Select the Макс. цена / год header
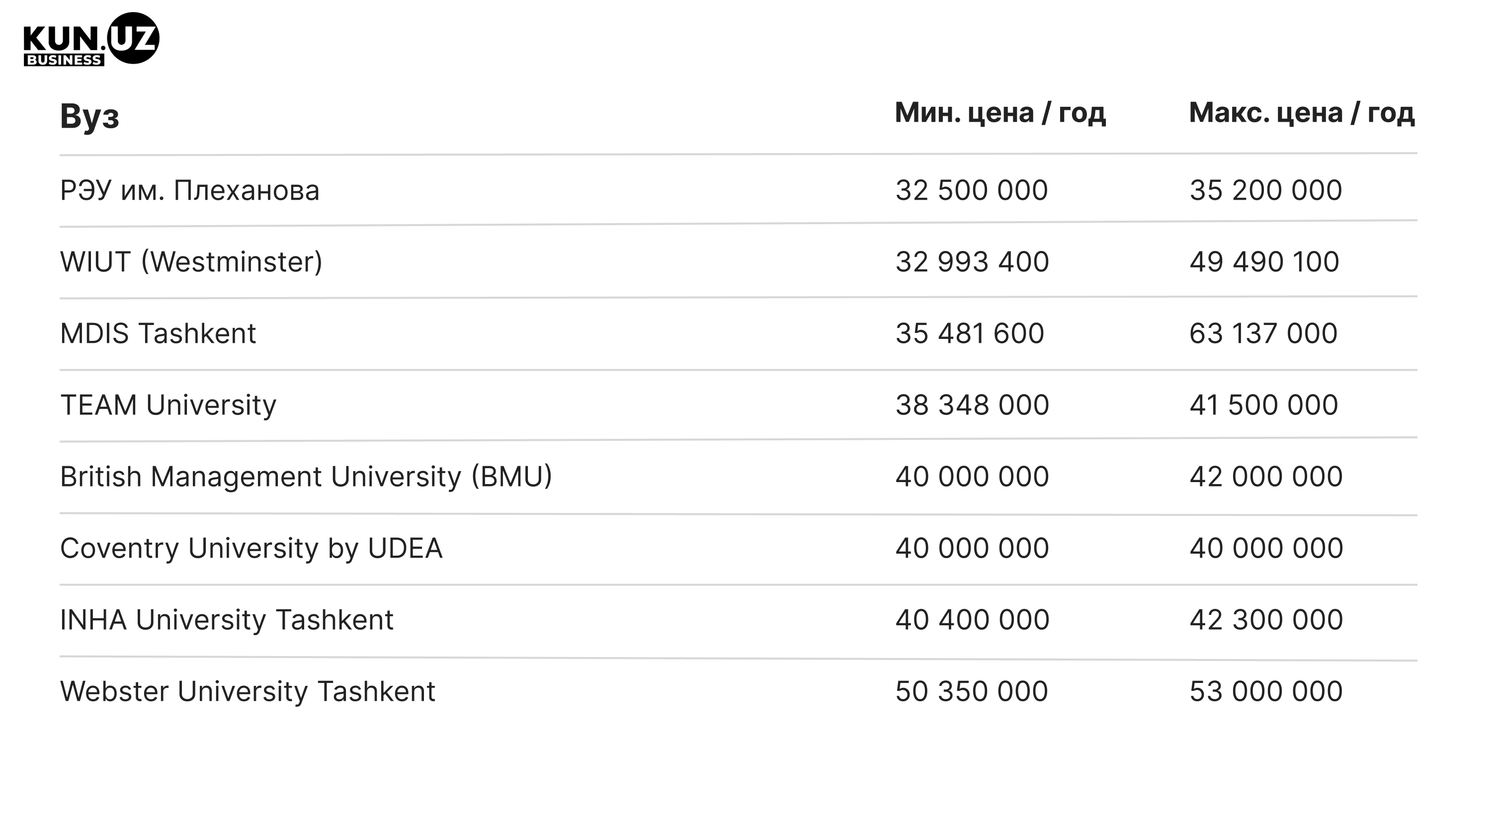Viewport: 1497px width, 829px height. [x=1301, y=113]
